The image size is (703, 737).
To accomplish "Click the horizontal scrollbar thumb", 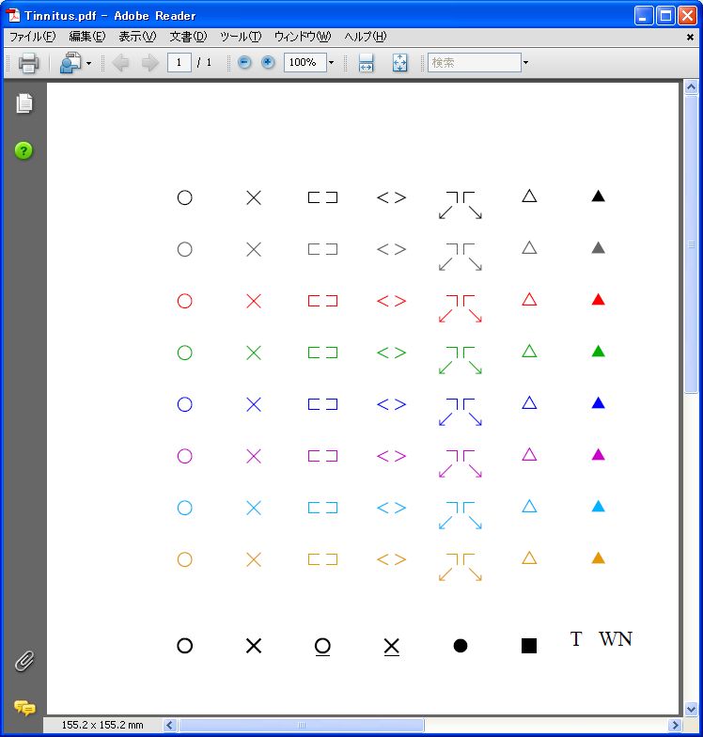I will 301,725.
